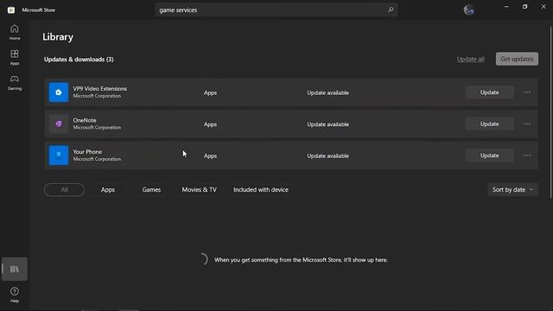Select the Included with device filter
The image size is (553, 311).
261,190
